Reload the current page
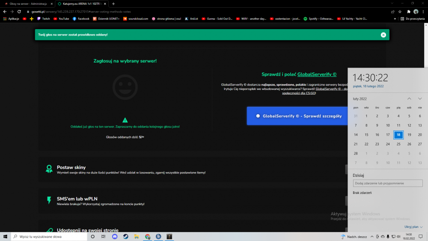Image resolution: width=428 pixels, height=241 pixels. click(x=19, y=12)
